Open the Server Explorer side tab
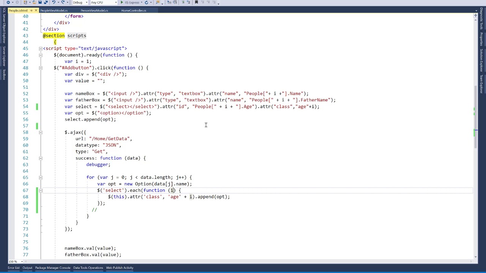 tap(4, 56)
